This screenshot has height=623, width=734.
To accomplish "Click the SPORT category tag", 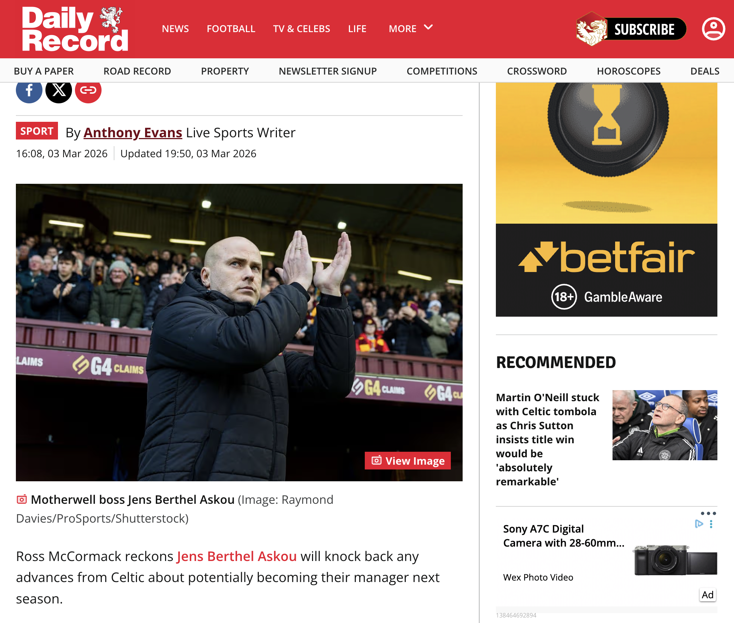I will pos(37,131).
